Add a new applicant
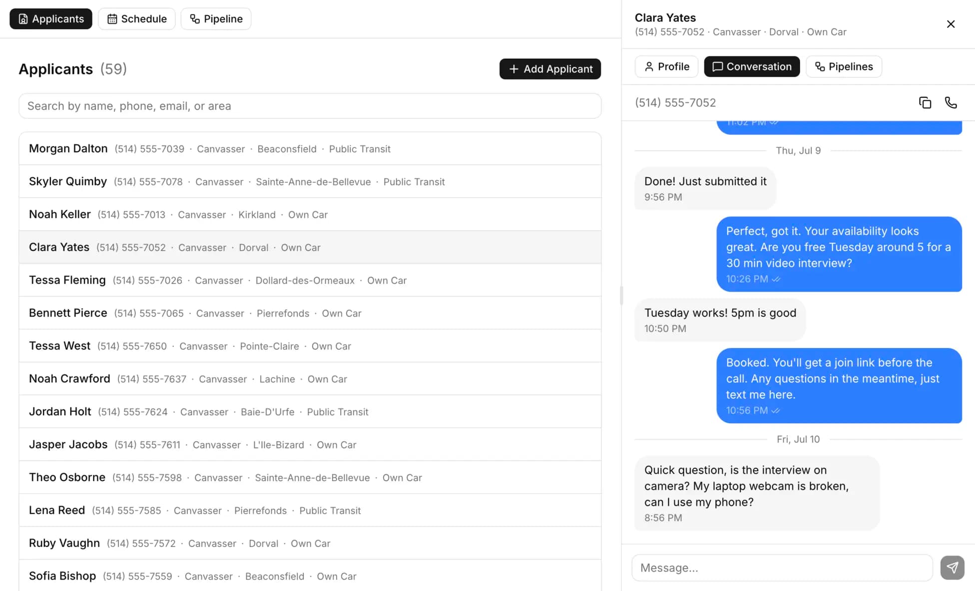975x591 pixels. click(550, 69)
